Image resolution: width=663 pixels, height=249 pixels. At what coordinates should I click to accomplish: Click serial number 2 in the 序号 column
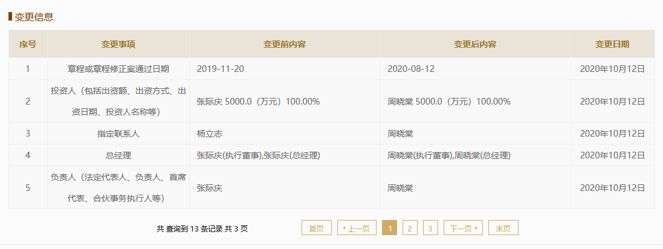tap(28, 101)
